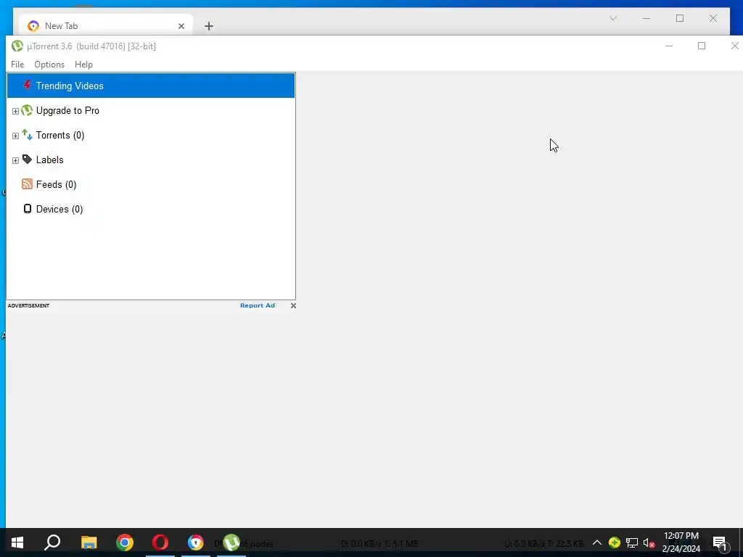The width and height of the screenshot is (743, 557).
Task: Click the µTorrent logo in title bar
Action: [17, 46]
